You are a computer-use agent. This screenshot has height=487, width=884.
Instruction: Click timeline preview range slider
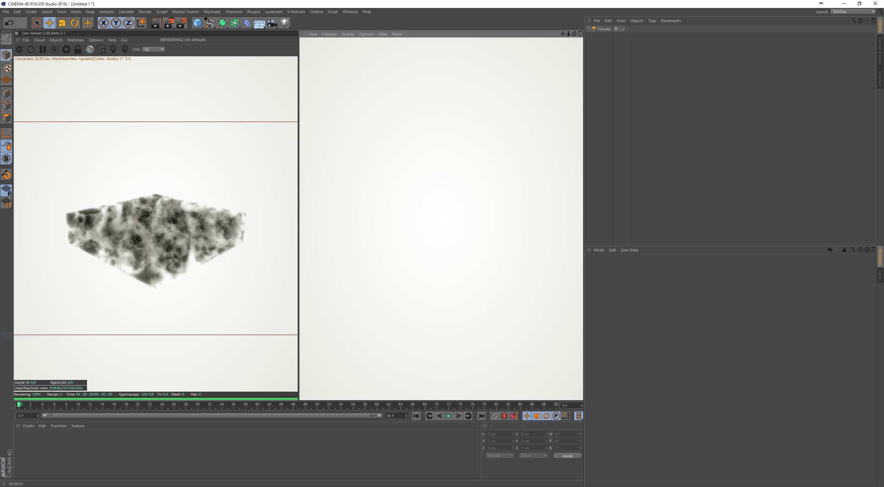click(212, 416)
